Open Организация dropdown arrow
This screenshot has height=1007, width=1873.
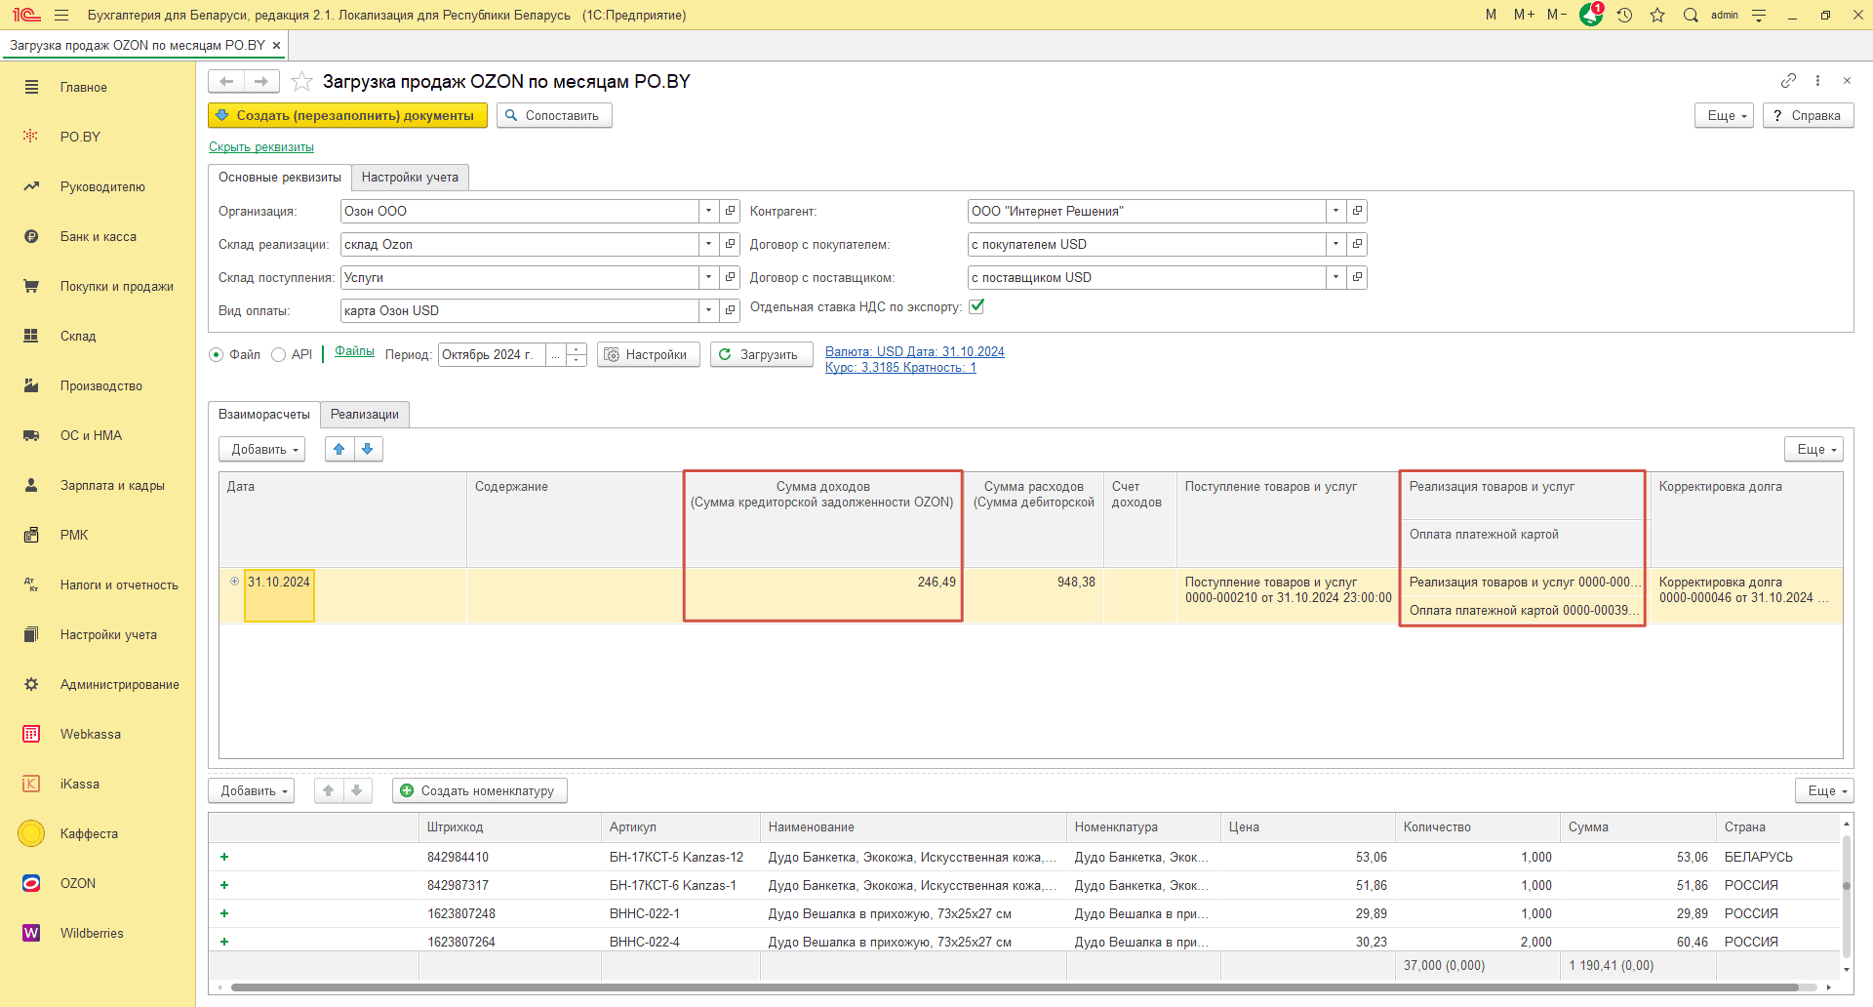(708, 211)
